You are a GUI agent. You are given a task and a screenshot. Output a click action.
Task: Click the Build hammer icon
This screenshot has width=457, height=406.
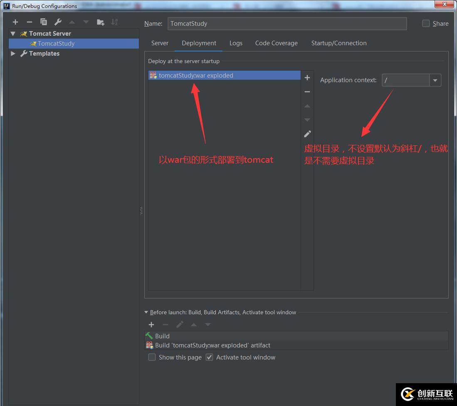click(x=149, y=335)
